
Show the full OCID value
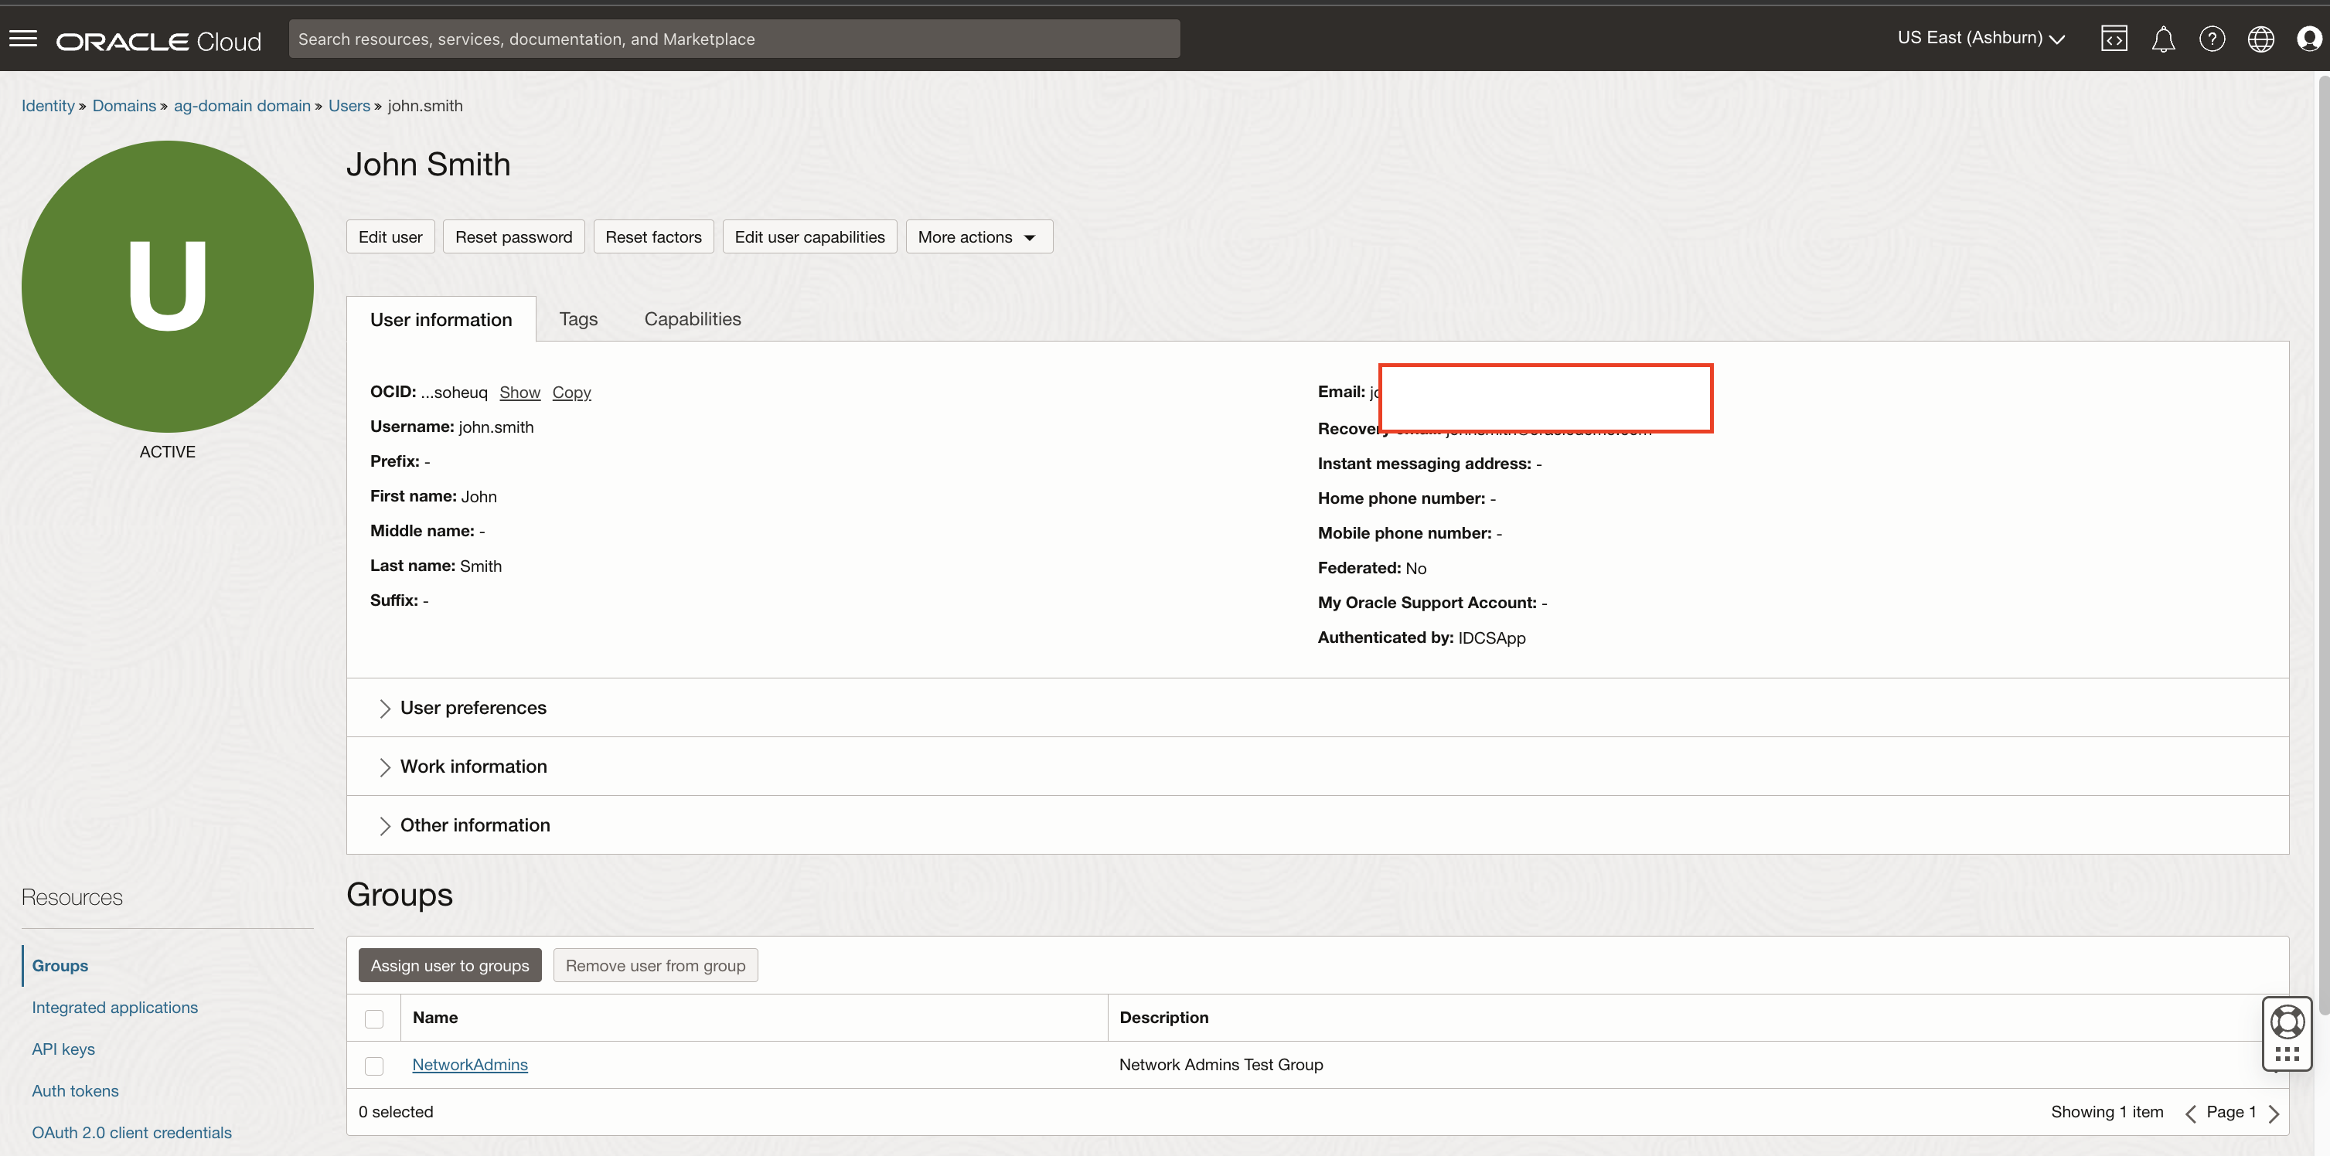(x=519, y=391)
